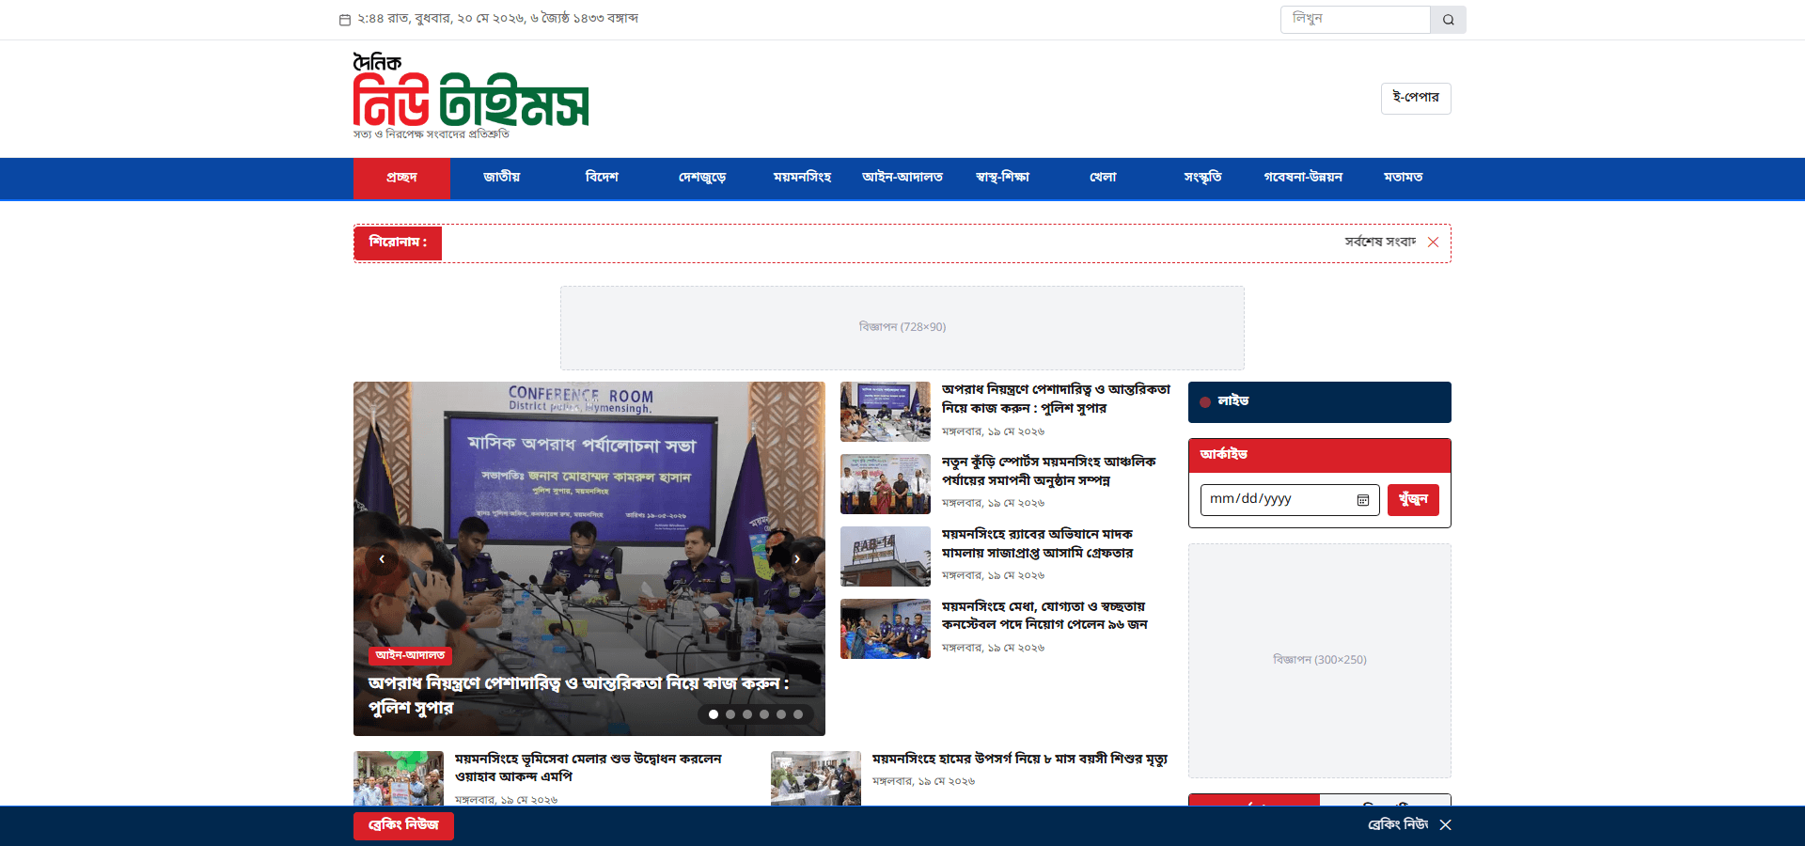
Task: Open the হামের উপসর্গ article thumbnail
Action: click(x=816, y=778)
